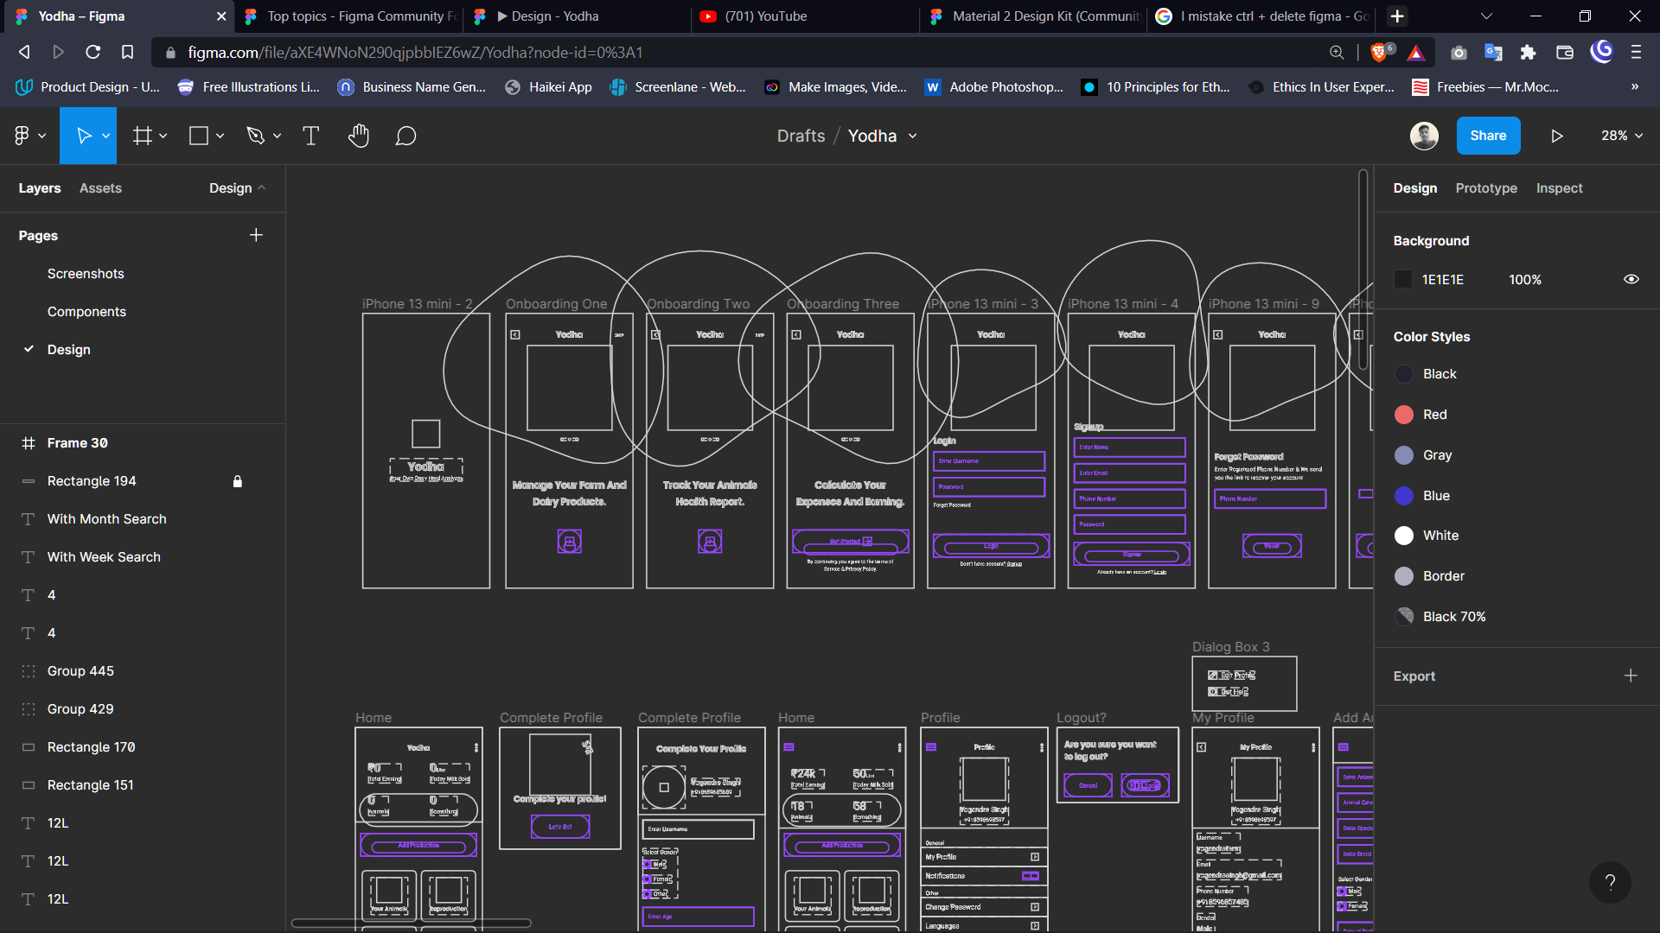1660x933 pixels.
Task: Click browser back arrow
Action: point(24,52)
